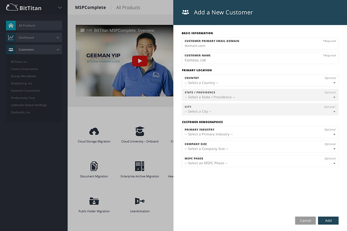
Task: Click the UserActivation label
Action: click(140, 211)
